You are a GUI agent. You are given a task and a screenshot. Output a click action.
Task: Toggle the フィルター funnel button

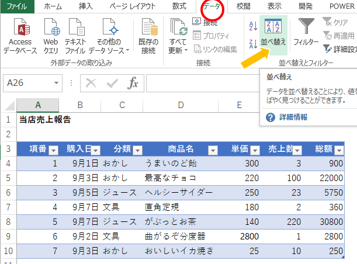(306, 33)
